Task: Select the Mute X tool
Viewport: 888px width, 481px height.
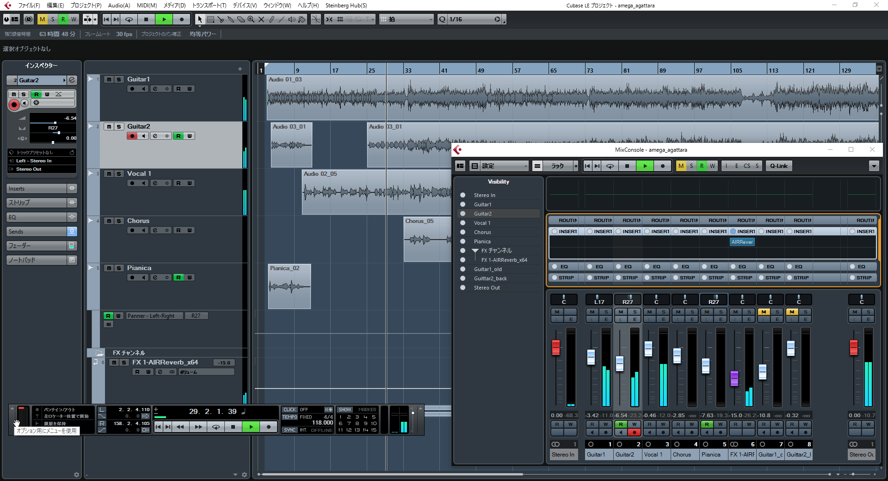Action: click(x=261, y=19)
